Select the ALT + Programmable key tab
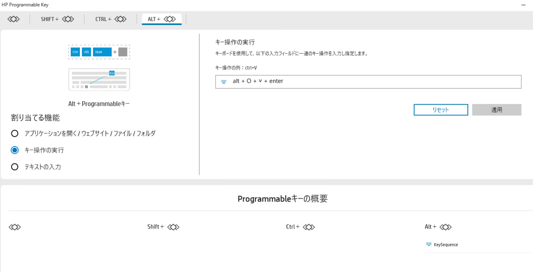533x272 pixels. (162, 19)
